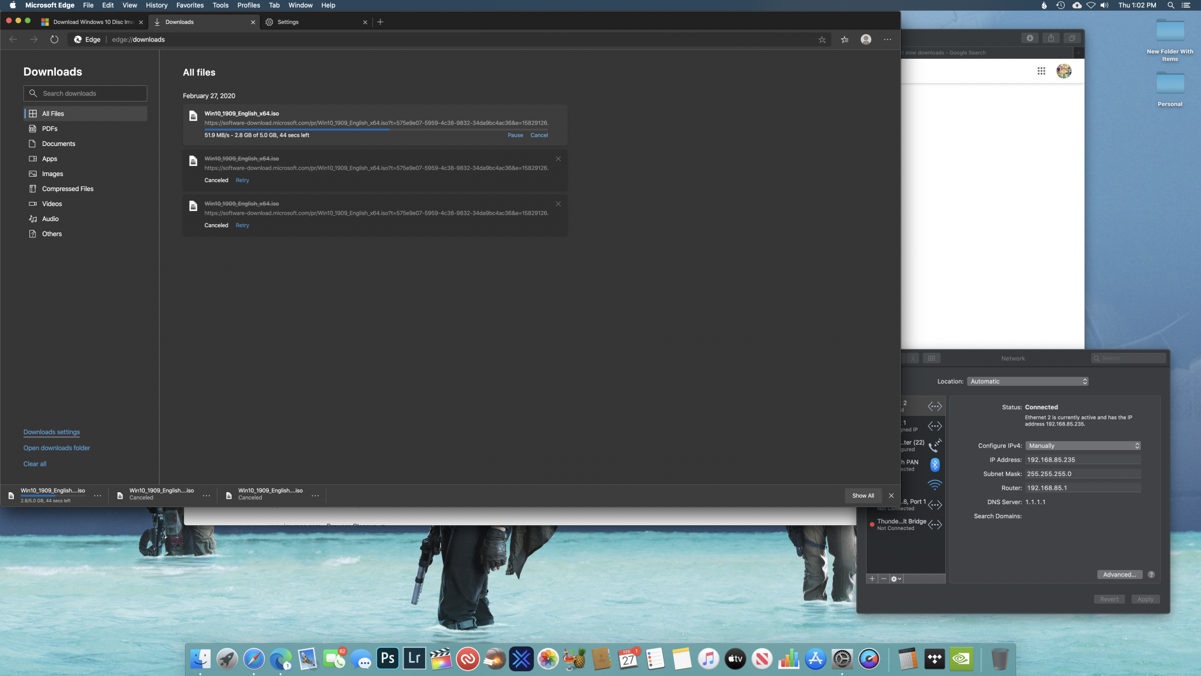Open options for the first canceled download in bottom bar
The width and height of the screenshot is (1201, 676).
[x=207, y=496]
